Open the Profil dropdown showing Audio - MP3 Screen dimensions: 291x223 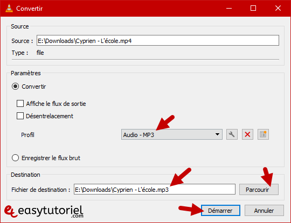pos(172,134)
